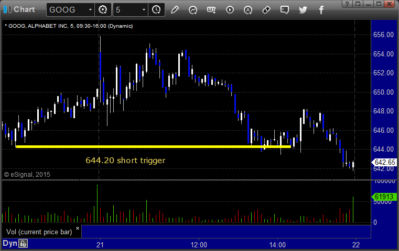Click the green 61913 volume marker

point(384,197)
